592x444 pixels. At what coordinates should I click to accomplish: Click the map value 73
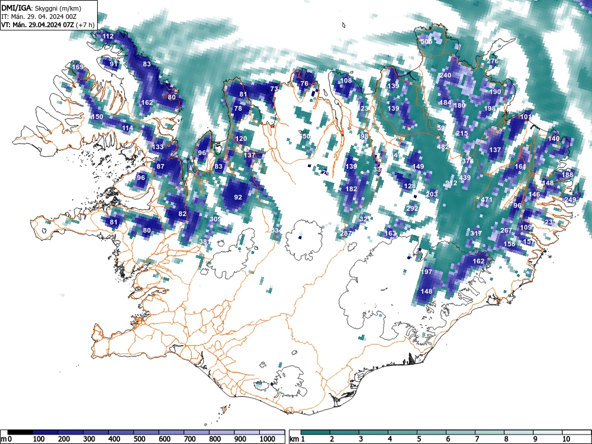click(x=274, y=89)
